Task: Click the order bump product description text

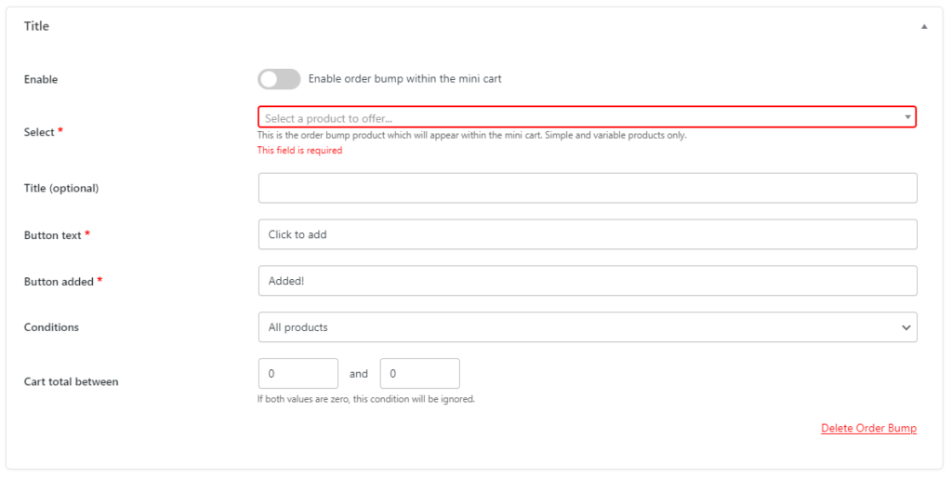Action: 471,136
